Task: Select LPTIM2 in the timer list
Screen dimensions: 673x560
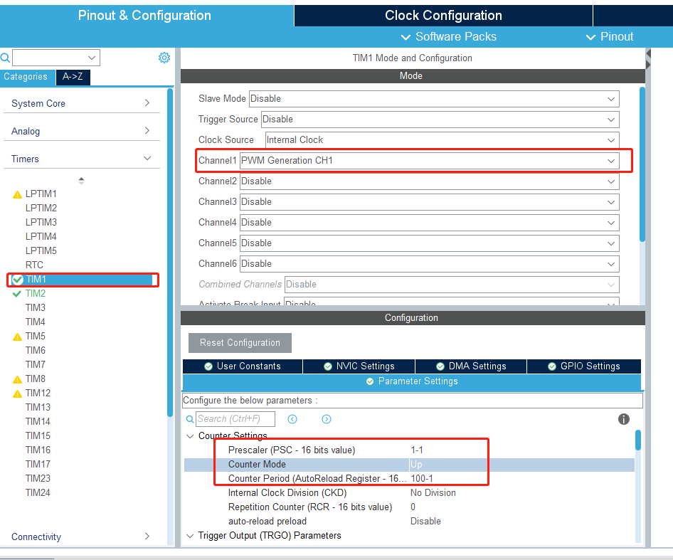Action: (41, 208)
